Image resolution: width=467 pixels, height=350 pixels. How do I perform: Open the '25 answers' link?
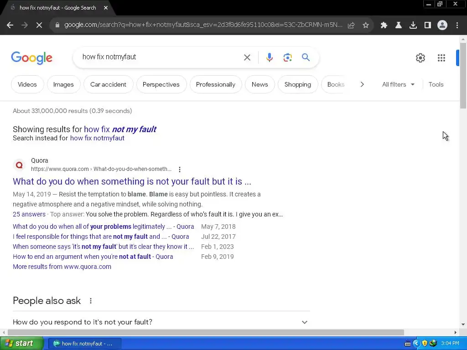click(29, 214)
